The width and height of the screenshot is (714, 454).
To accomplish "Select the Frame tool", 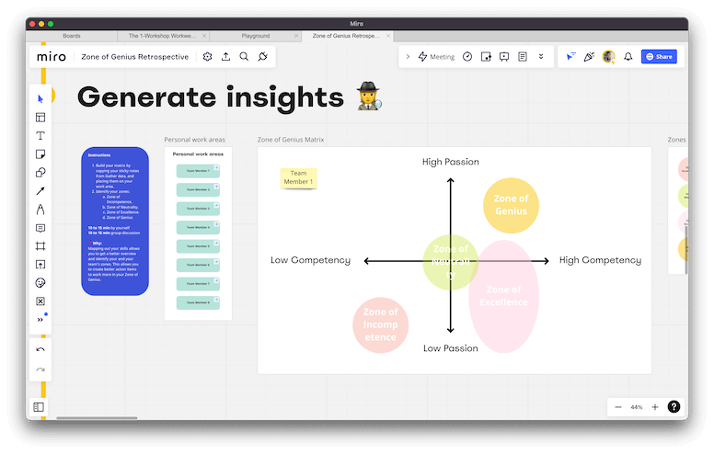I will tap(40, 246).
